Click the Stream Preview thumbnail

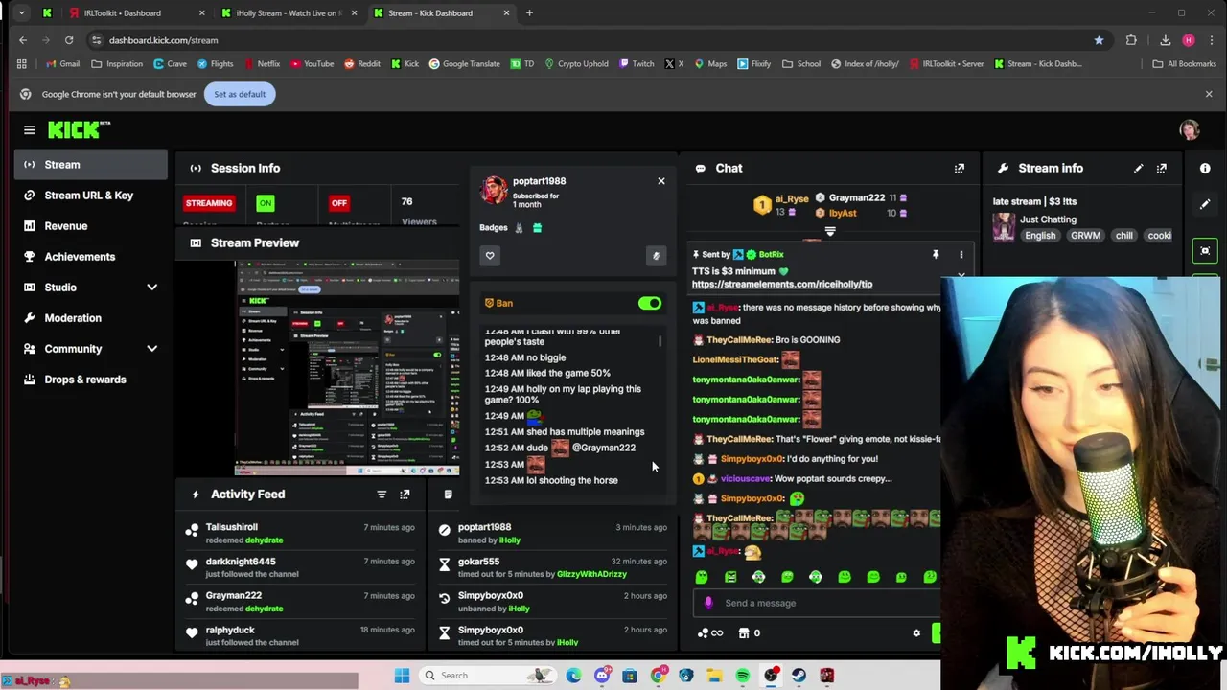pyautogui.click(x=347, y=368)
